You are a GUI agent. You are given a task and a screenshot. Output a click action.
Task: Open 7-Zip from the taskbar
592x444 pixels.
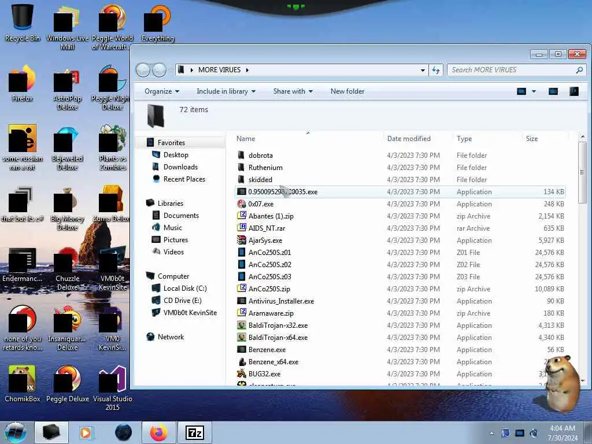tap(195, 432)
